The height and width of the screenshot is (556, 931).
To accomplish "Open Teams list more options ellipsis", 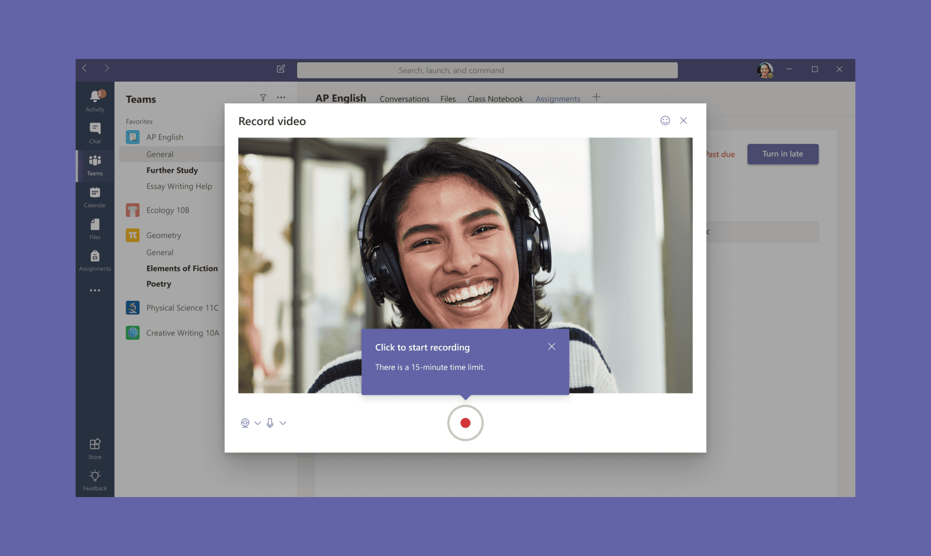I will (x=281, y=98).
